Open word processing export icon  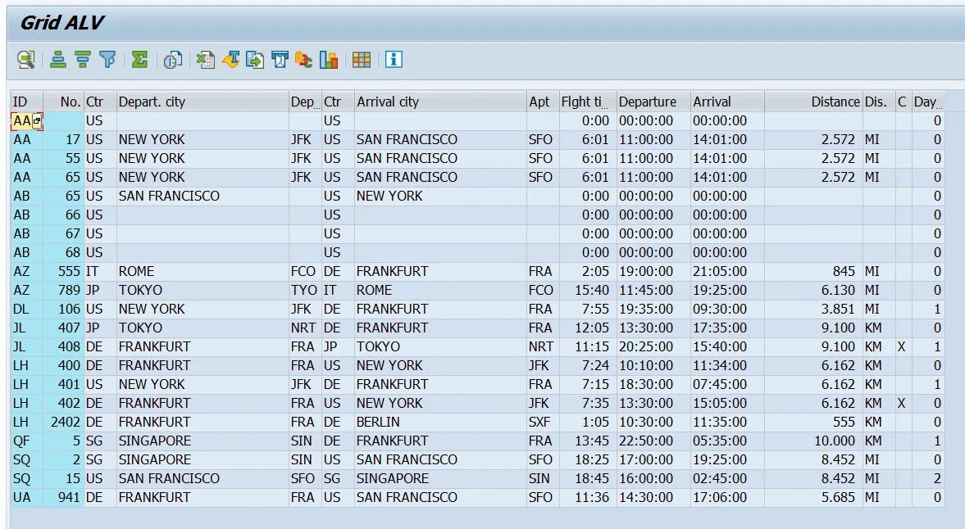(x=230, y=60)
